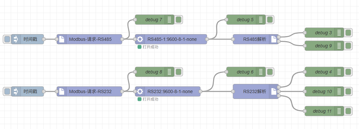Click the output port of Modbus-请求-RS485 node
The height and width of the screenshot is (129, 359).
point(122,39)
